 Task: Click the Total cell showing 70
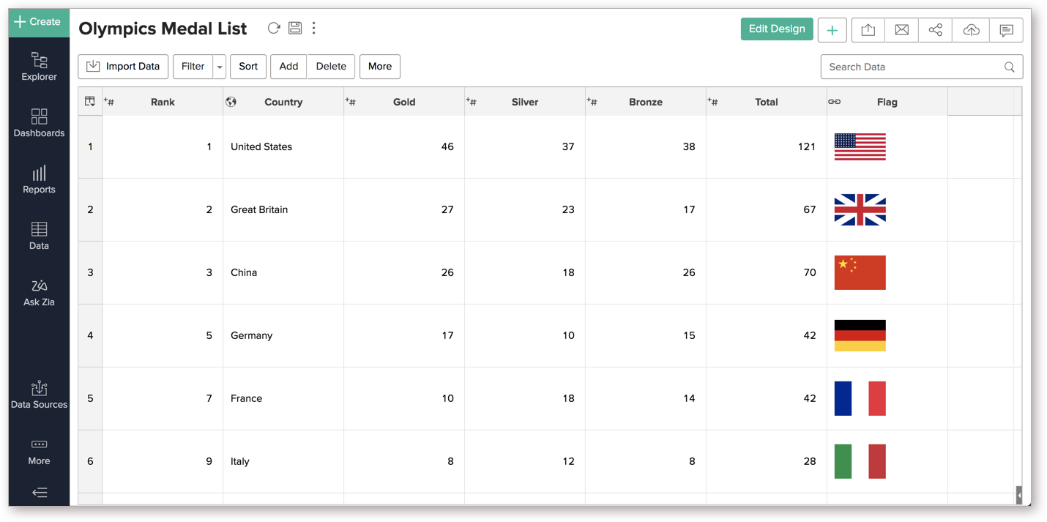click(767, 273)
